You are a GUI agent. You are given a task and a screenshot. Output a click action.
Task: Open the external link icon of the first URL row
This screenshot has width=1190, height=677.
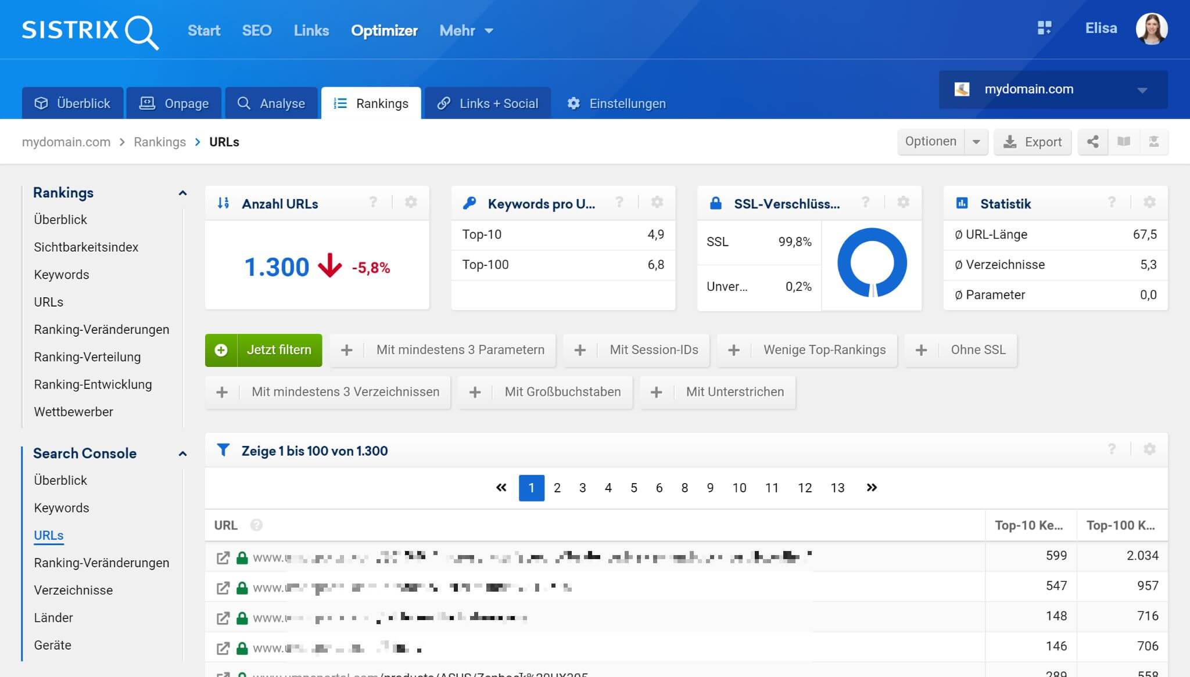click(x=223, y=557)
